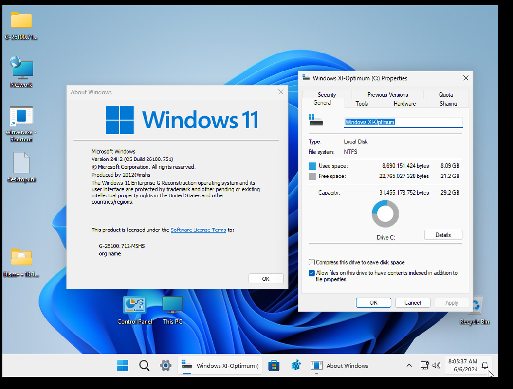The height and width of the screenshot is (389, 513).
Task: Click the Details button in Properties
Action: tap(443, 235)
